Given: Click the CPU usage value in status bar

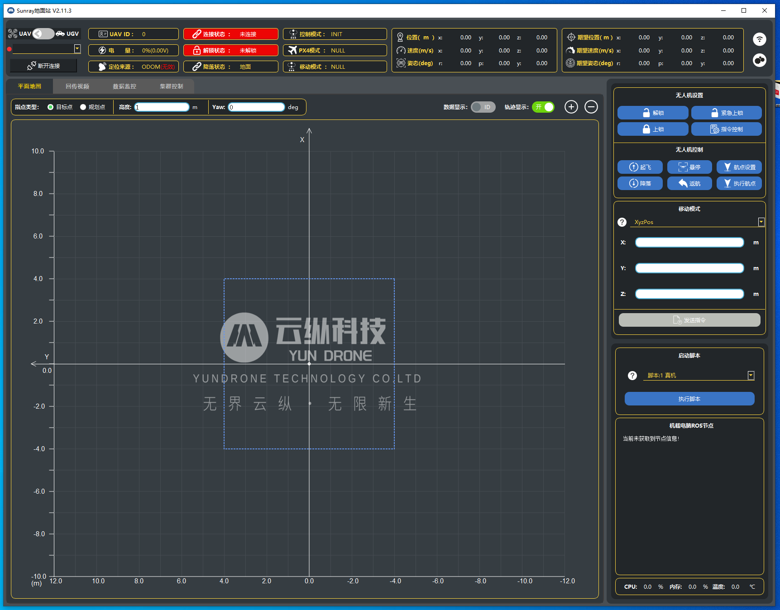Looking at the screenshot, I should (647, 586).
